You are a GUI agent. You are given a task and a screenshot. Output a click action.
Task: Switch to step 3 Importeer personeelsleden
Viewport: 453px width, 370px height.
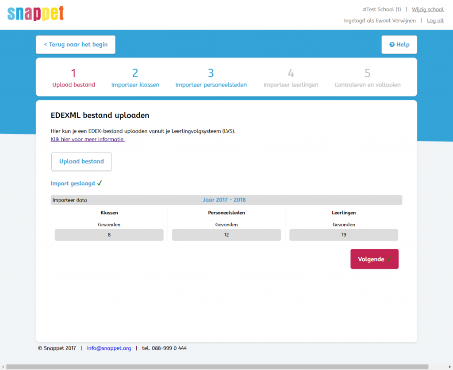[211, 78]
